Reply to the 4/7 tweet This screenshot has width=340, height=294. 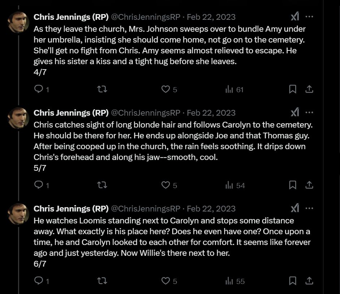tap(39, 89)
